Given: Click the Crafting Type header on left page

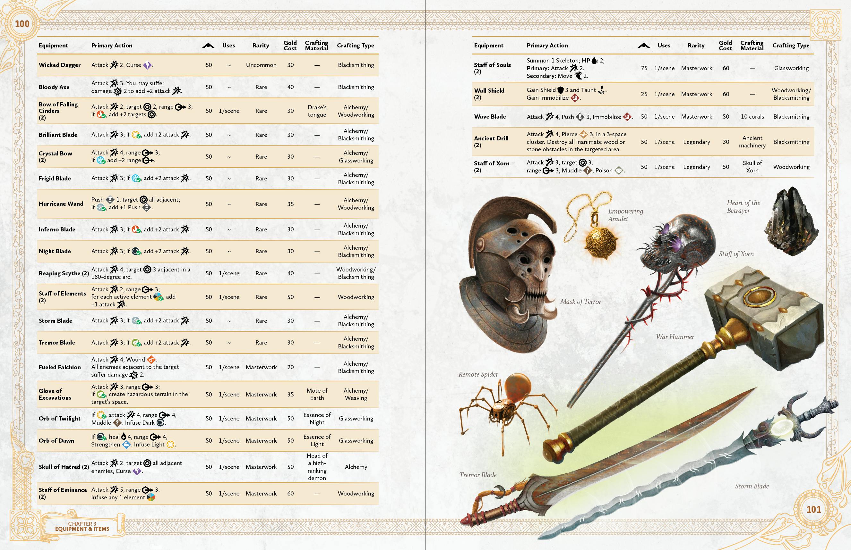Looking at the screenshot, I should click(356, 46).
